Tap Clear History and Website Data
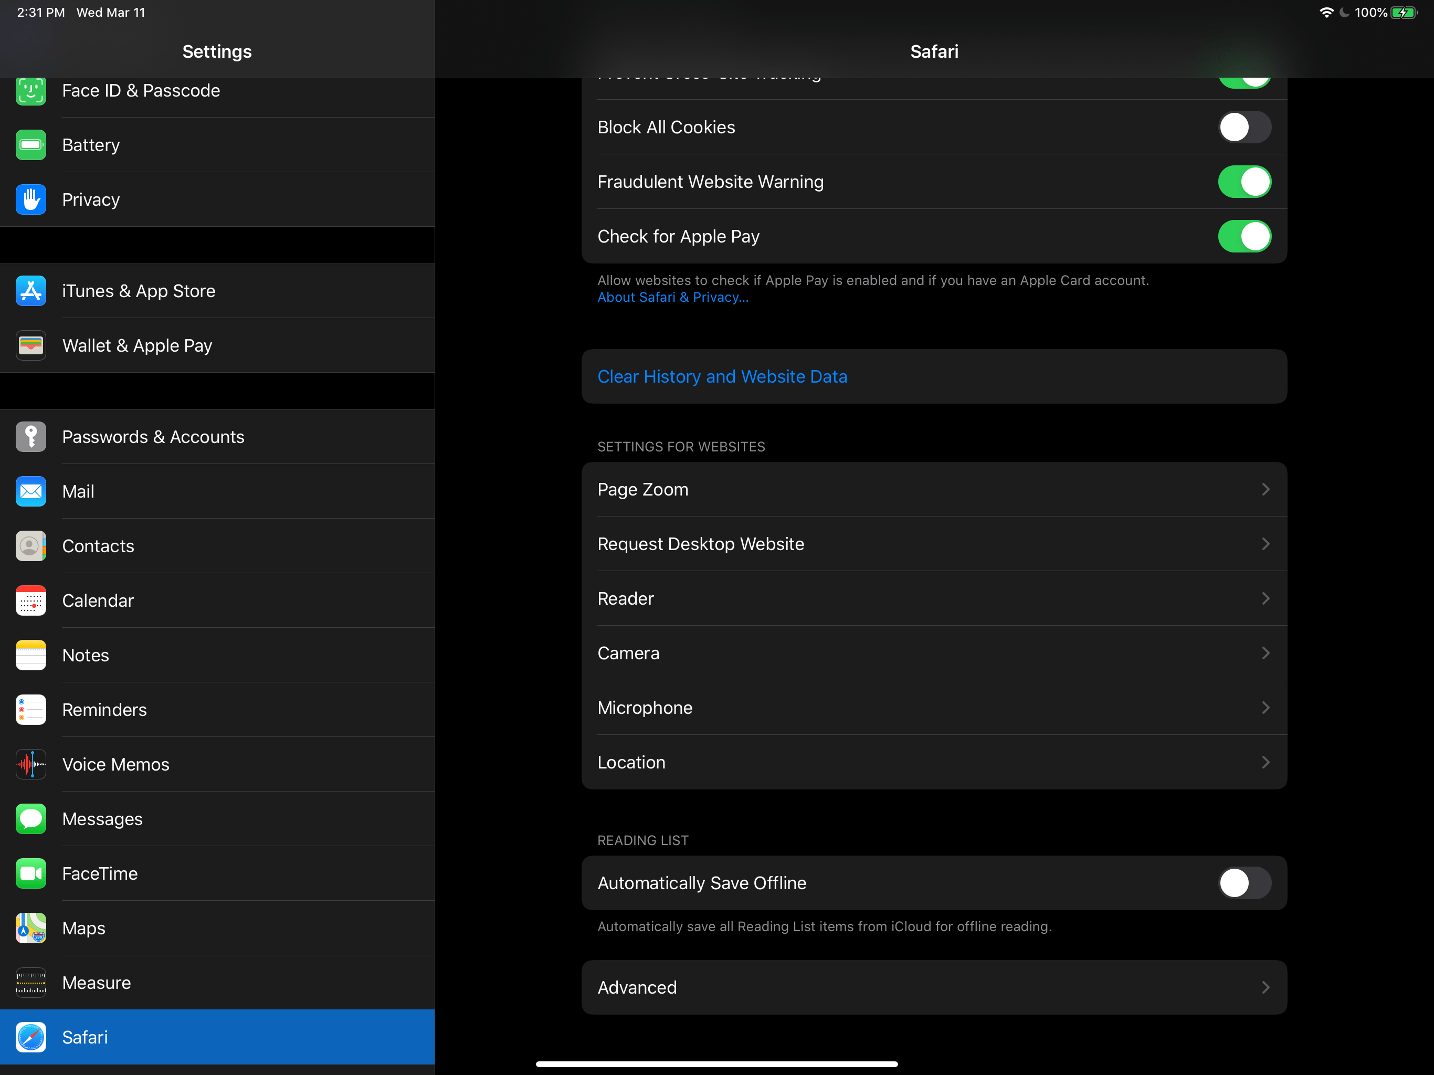 [722, 376]
